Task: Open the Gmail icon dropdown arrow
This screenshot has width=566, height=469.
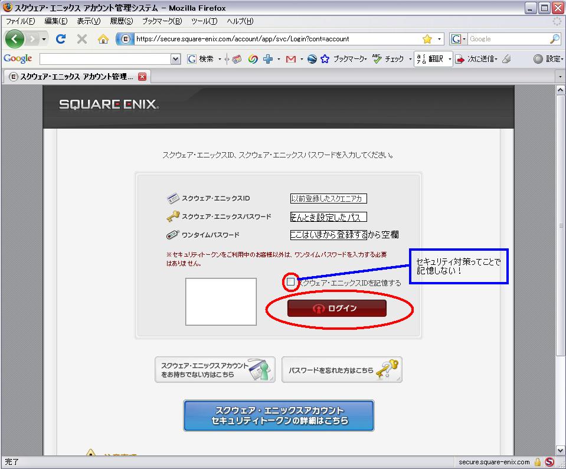Action: coord(302,59)
